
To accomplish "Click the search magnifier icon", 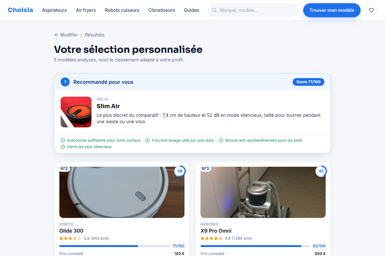I will 214,10.
